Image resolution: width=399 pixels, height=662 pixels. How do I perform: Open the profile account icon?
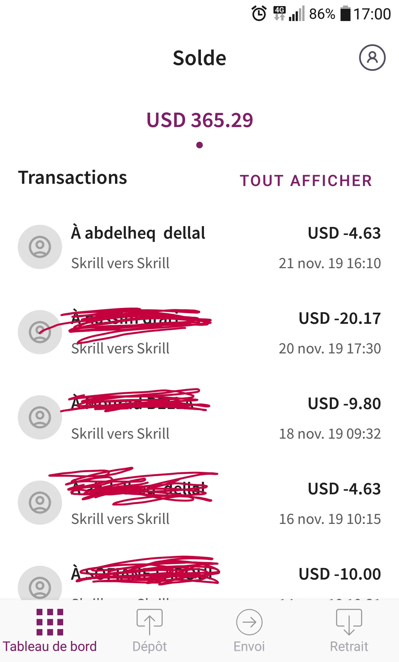click(372, 58)
